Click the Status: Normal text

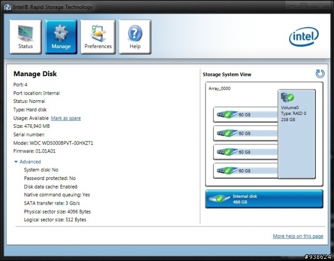click(29, 101)
